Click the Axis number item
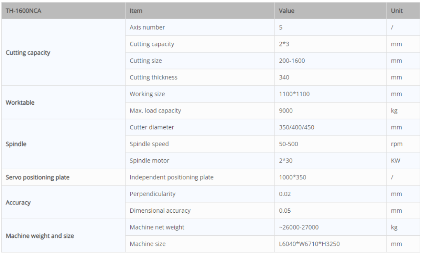This screenshot has width=421, height=255. 147,28
